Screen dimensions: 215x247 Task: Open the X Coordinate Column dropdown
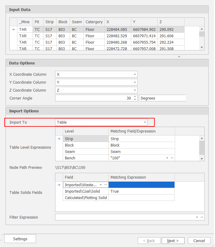pos(135,74)
